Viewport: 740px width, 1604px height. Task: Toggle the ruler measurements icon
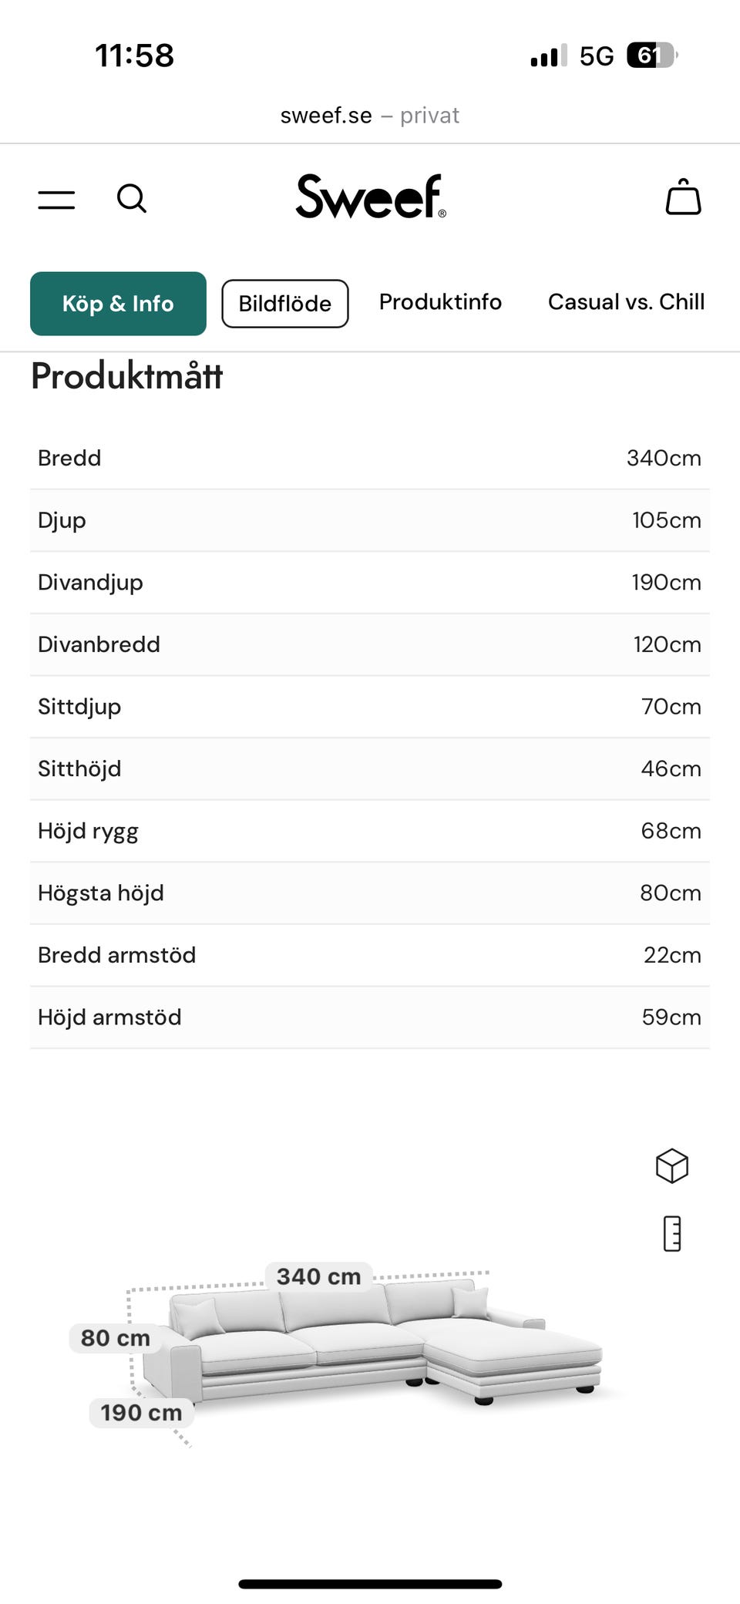[672, 1233]
